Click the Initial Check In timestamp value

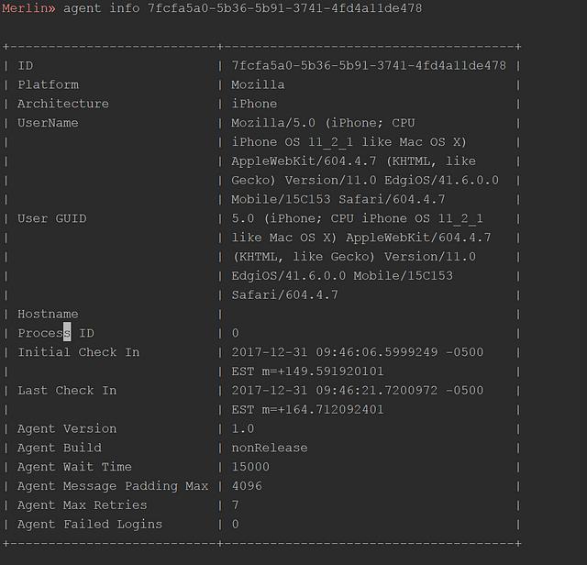tap(357, 352)
